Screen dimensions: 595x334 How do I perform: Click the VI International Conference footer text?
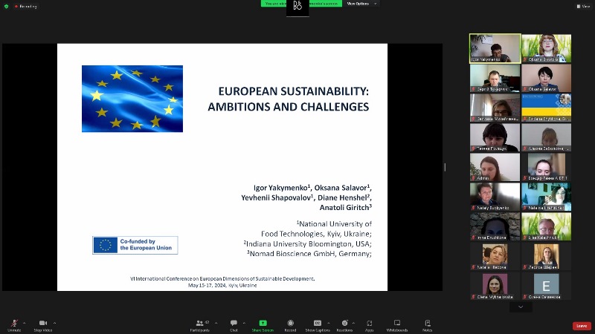[x=222, y=279]
